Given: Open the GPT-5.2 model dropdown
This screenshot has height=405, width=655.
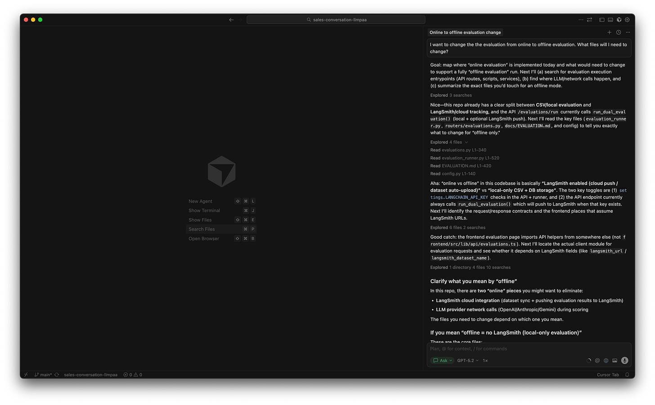Looking at the screenshot, I should tap(468, 360).
